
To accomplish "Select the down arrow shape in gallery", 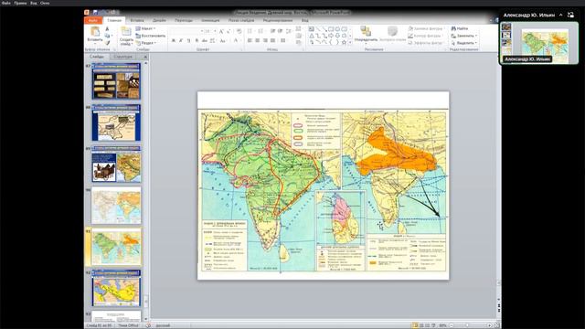I will pos(337,36).
